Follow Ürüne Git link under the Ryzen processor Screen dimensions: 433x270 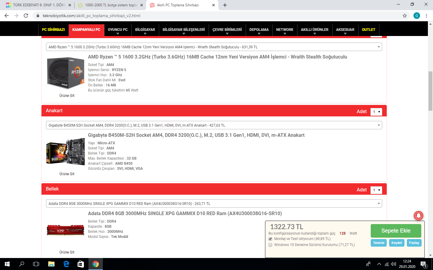(x=67, y=96)
